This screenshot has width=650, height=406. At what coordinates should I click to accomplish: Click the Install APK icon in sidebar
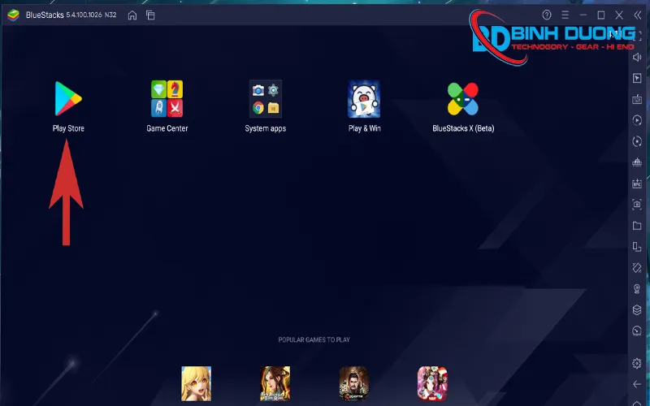pos(637,184)
